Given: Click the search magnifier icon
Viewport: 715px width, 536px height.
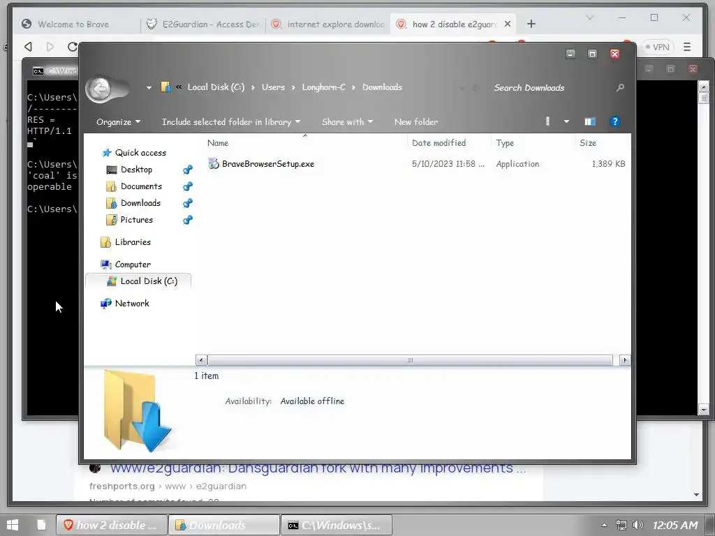Looking at the screenshot, I should coord(620,87).
